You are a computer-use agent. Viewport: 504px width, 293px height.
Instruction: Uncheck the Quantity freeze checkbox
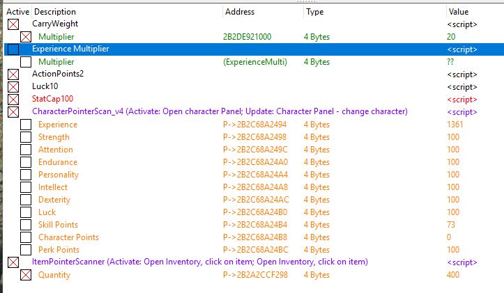(x=26, y=275)
